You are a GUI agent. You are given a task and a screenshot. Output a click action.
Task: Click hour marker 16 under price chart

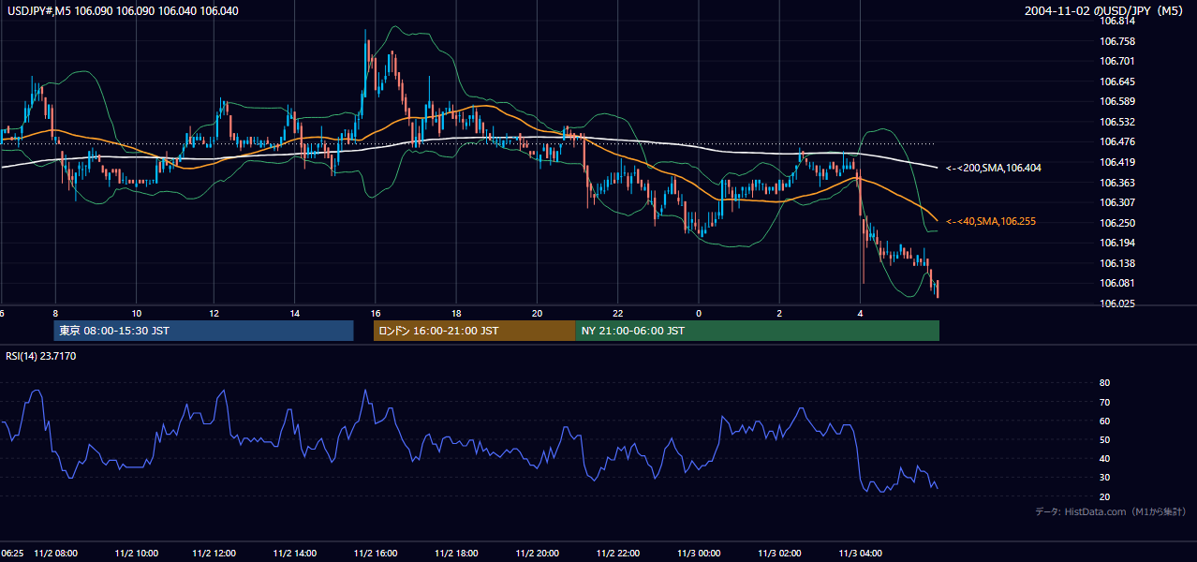tap(376, 313)
